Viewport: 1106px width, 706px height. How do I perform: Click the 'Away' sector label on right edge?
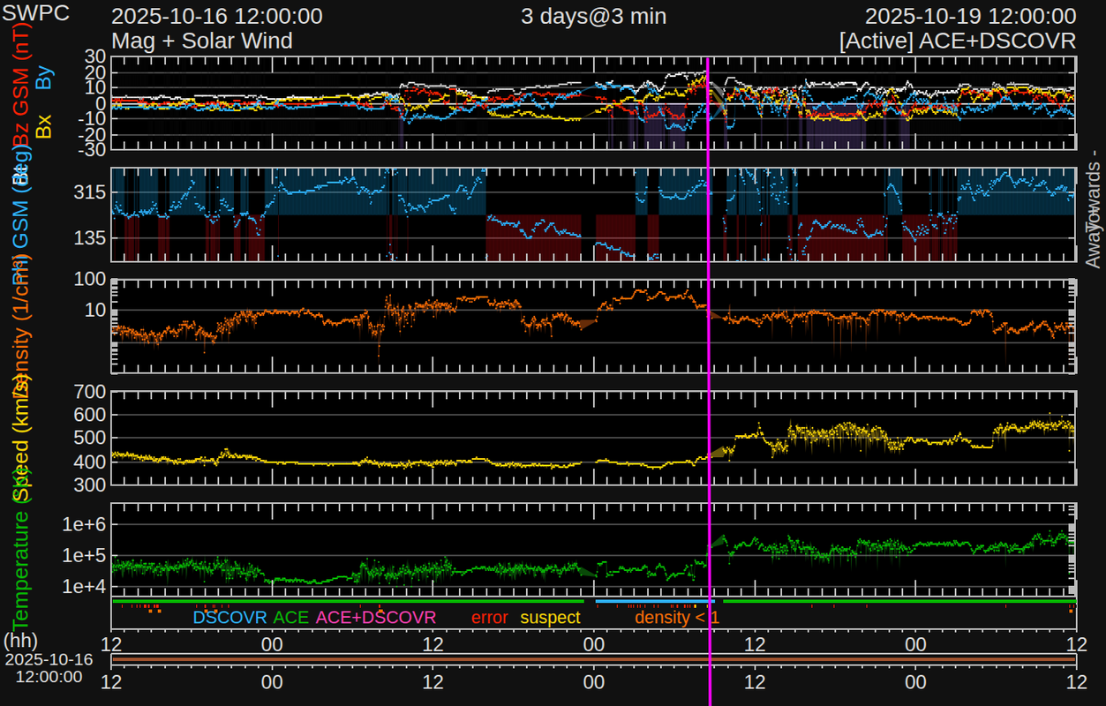(1093, 244)
